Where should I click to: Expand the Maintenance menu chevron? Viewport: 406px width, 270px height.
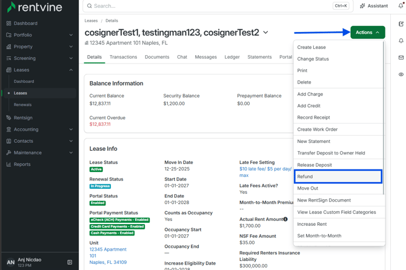71,153
